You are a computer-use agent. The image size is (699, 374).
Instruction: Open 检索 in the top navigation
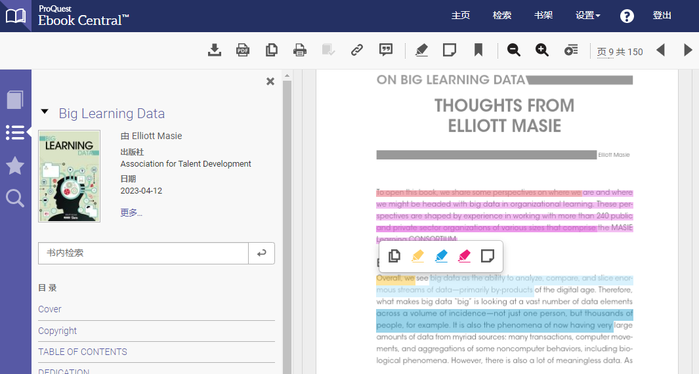pyautogui.click(x=502, y=16)
